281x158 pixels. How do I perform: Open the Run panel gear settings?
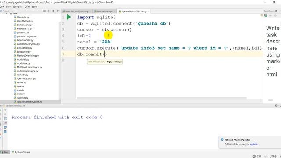click(x=276, y=106)
